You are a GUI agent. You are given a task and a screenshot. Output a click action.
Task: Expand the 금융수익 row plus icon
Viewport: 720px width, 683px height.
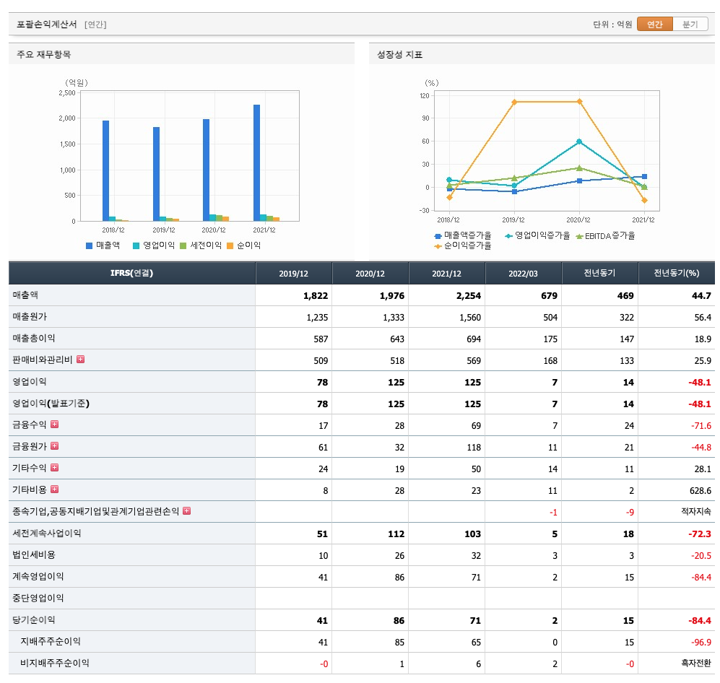55,425
